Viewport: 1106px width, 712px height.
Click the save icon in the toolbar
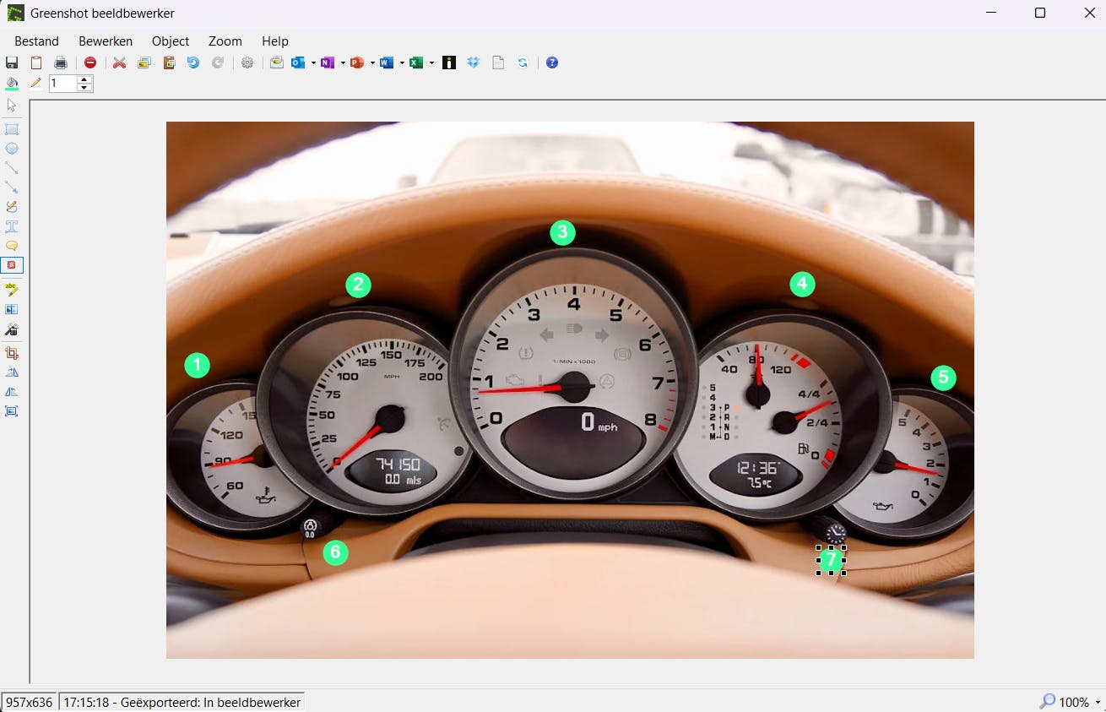(12, 63)
